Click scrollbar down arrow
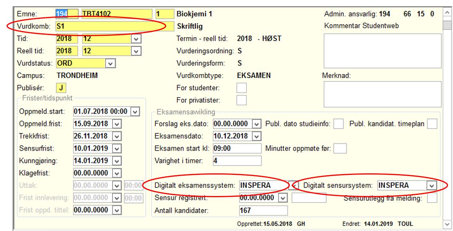 point(447,224)
